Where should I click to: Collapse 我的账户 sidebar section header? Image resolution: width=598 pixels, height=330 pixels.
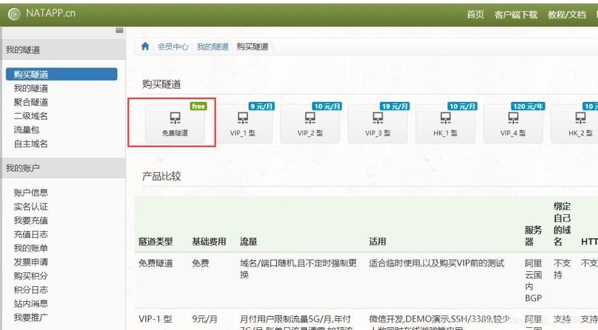(x=63, y=168)
